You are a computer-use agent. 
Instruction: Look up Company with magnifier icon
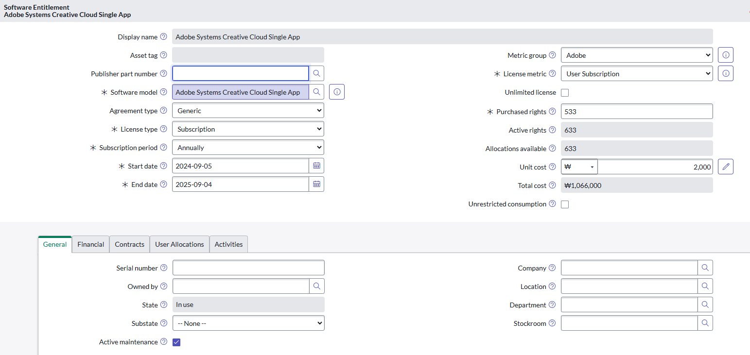pos(705,268)
